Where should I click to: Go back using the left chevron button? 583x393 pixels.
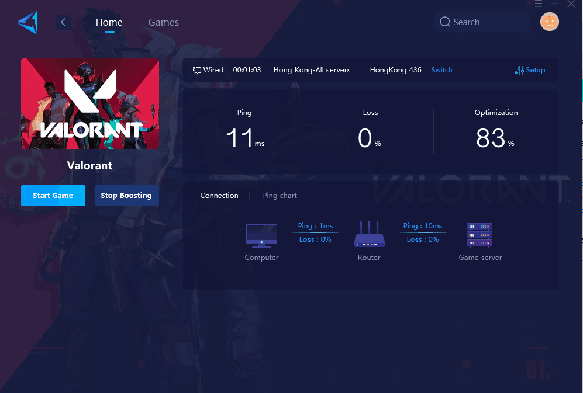(x=63, y=22)
